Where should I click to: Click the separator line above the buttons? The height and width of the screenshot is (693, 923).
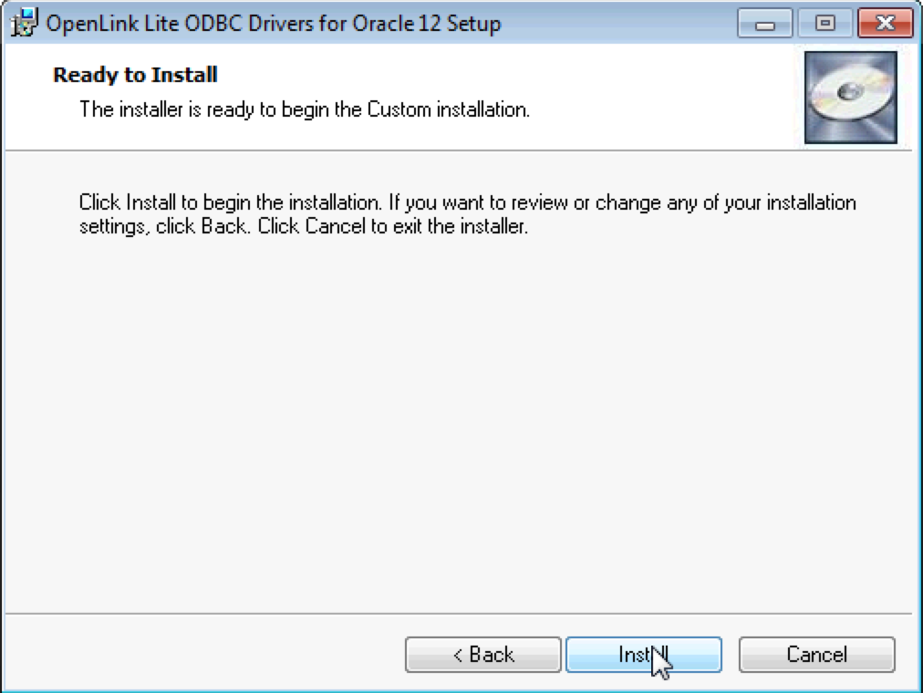pyautogui.click(x=456, y=614)
